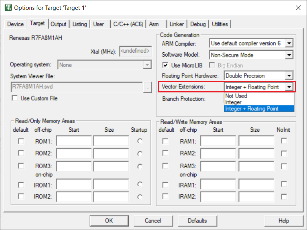This screenshot has height=230, width=307.
Task: Check the RAM1 default checkbox
Action: click(165, 141)
